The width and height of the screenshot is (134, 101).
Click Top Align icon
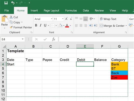pos(76,18)
